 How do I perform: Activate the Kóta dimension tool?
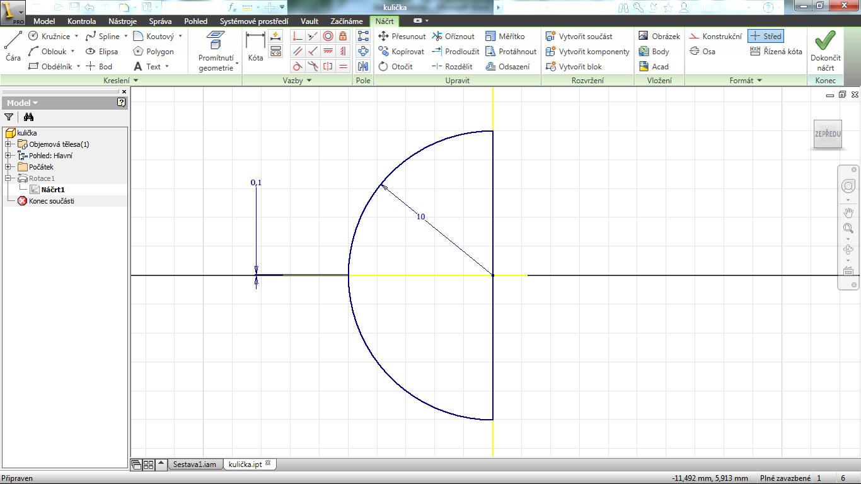click(255, 47)
